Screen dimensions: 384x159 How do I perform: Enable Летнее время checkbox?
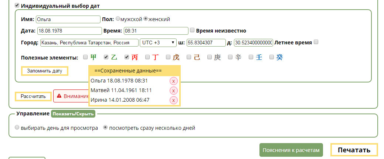point(316,42)
